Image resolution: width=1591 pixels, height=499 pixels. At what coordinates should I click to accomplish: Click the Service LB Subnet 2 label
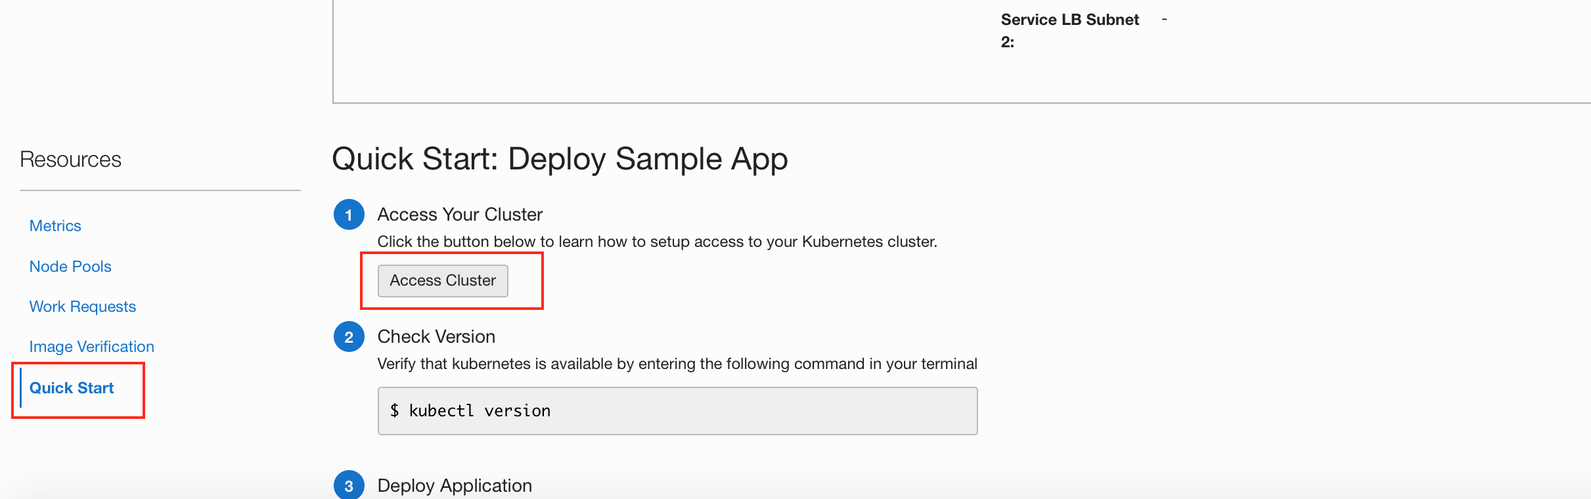[1069, 30]
